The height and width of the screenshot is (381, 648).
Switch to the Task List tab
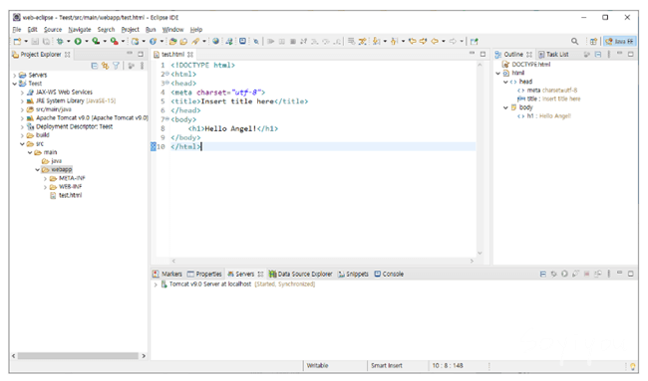553,55
